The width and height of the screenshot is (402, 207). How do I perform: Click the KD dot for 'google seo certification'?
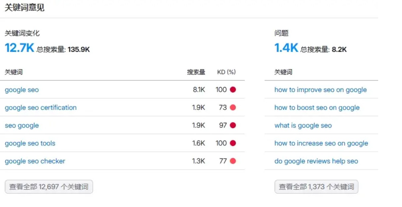233,107
